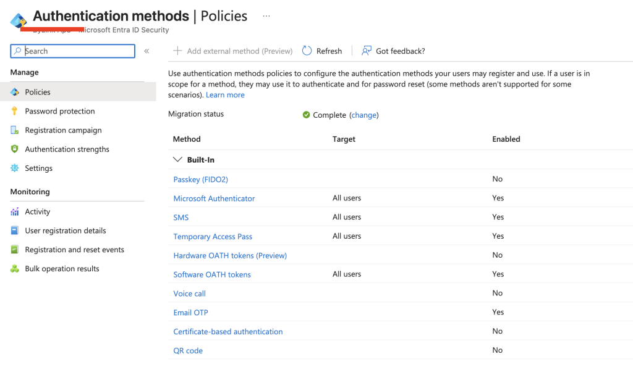Refresh the policies list
The height and width of the screenshot is (378, 633).
[x=322, y=51]
